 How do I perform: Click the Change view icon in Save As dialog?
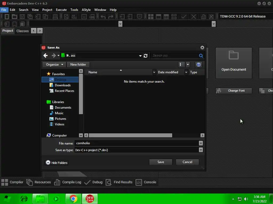182,65
